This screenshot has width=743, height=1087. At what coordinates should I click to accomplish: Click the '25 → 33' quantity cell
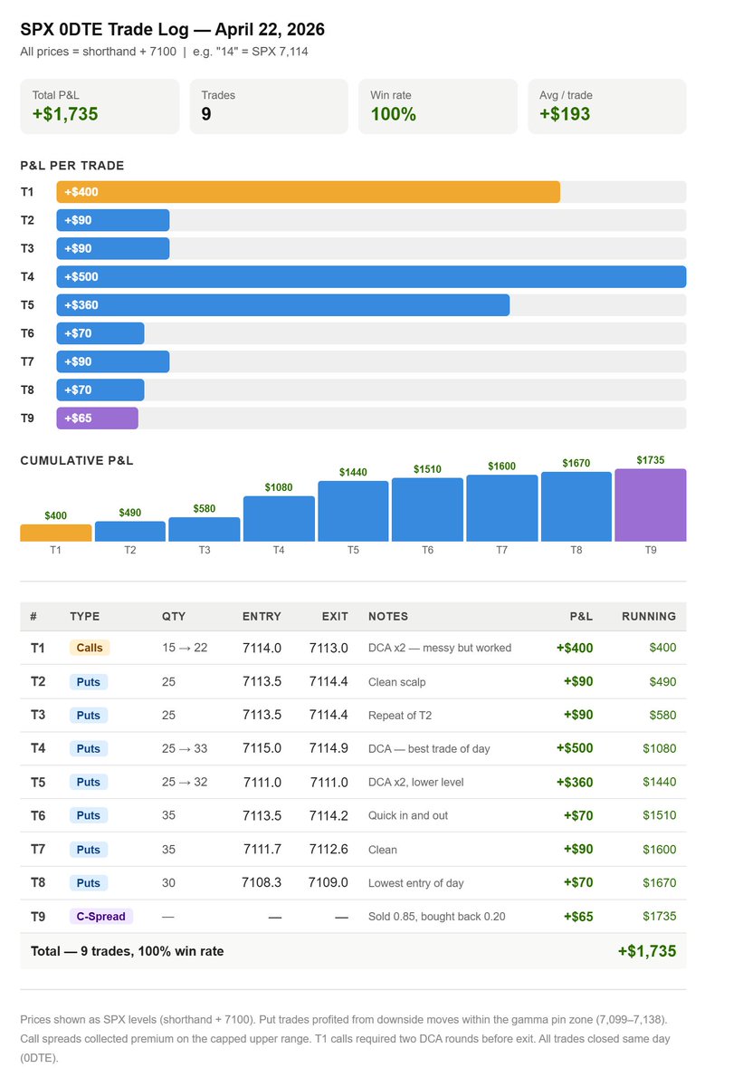pyautogui.click(x=185, y=748)
